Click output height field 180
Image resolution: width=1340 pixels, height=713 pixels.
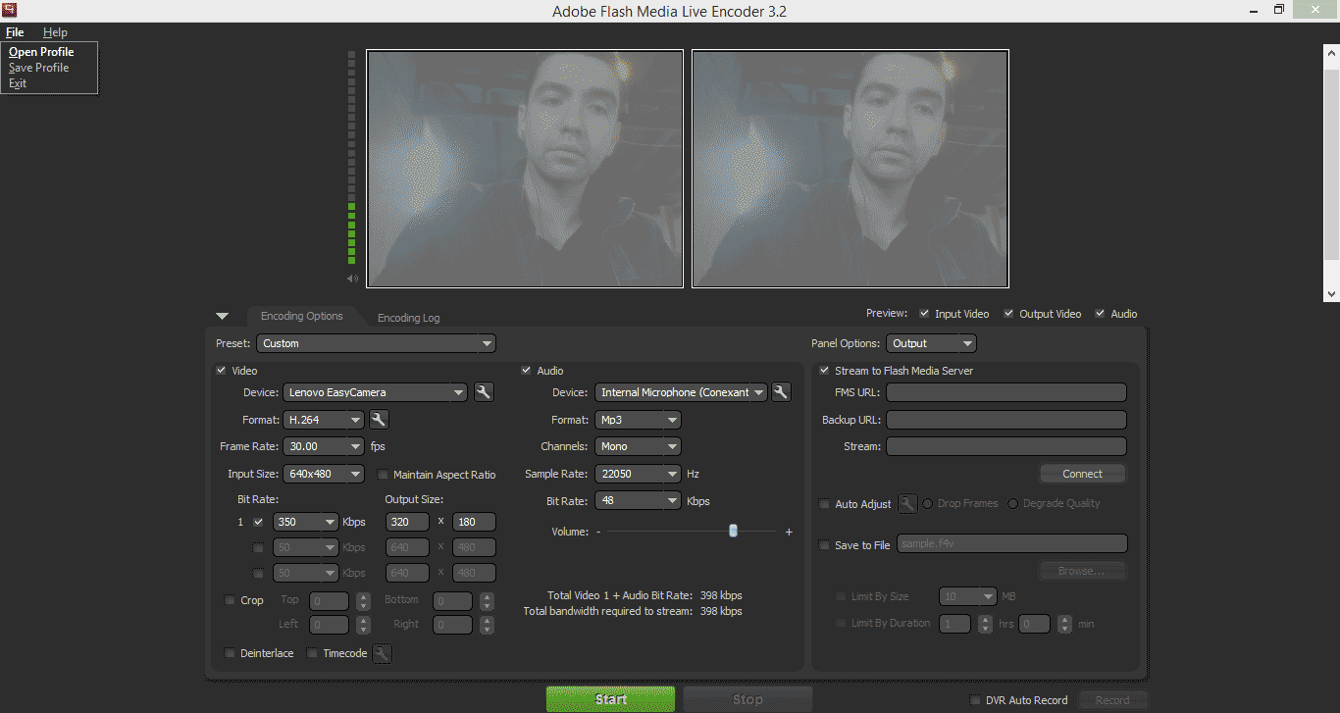(x=474, y=522)
